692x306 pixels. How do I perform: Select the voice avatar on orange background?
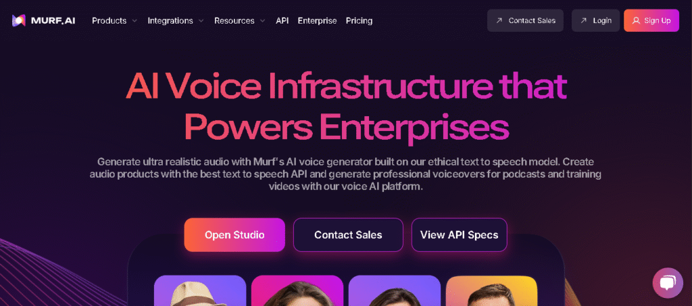491,291
